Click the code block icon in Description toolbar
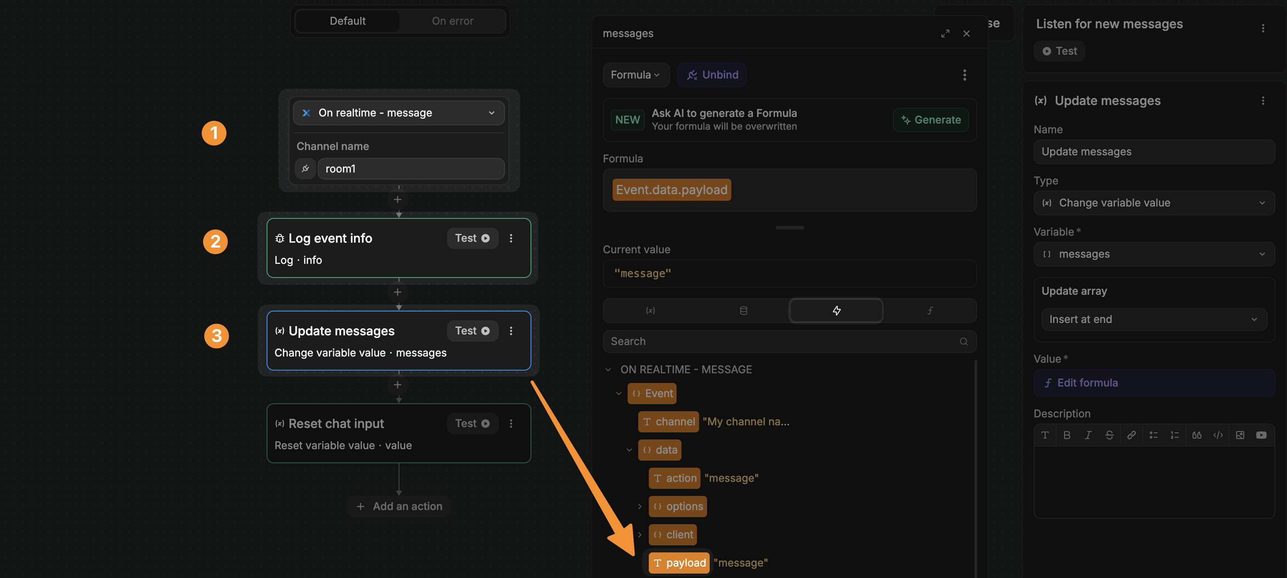 click(x=1219, y=435)
